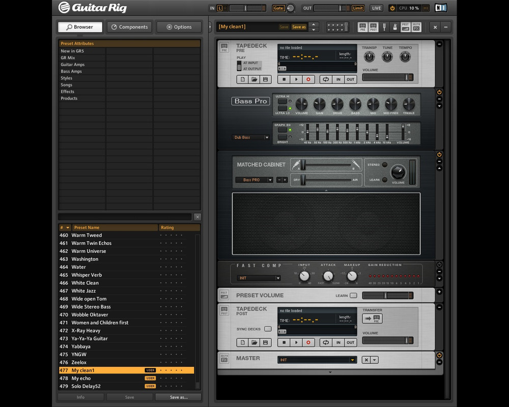Start recording in Tapedeck Post
Image resolution: width=509 pixels, height=407 pixels.
(308, 342)
